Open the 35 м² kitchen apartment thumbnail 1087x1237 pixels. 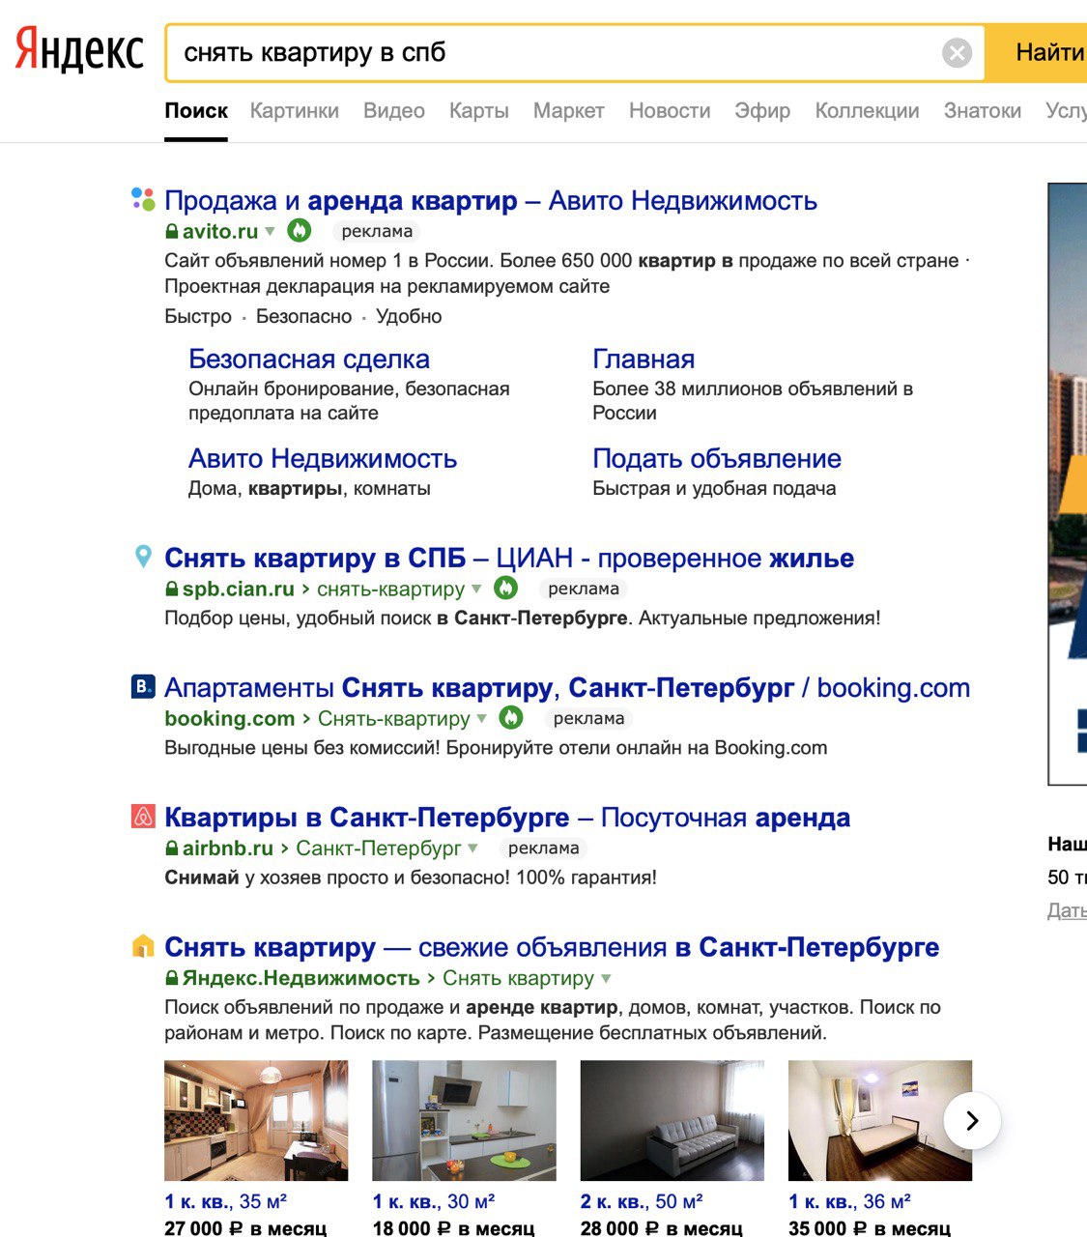tap(256, 1120)
